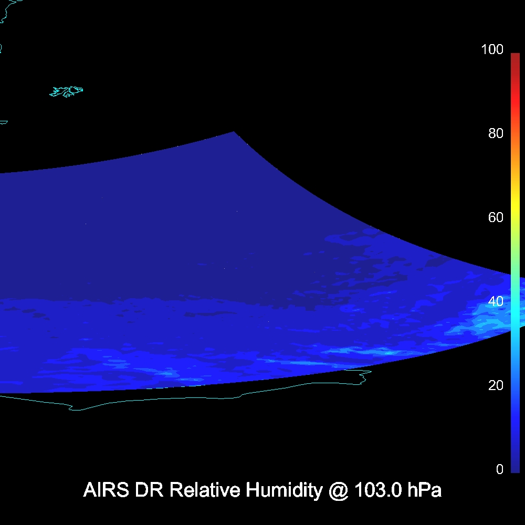525x525 pixels.
Task: Select the 20 colorbar tick label
Action: [495, 385]
